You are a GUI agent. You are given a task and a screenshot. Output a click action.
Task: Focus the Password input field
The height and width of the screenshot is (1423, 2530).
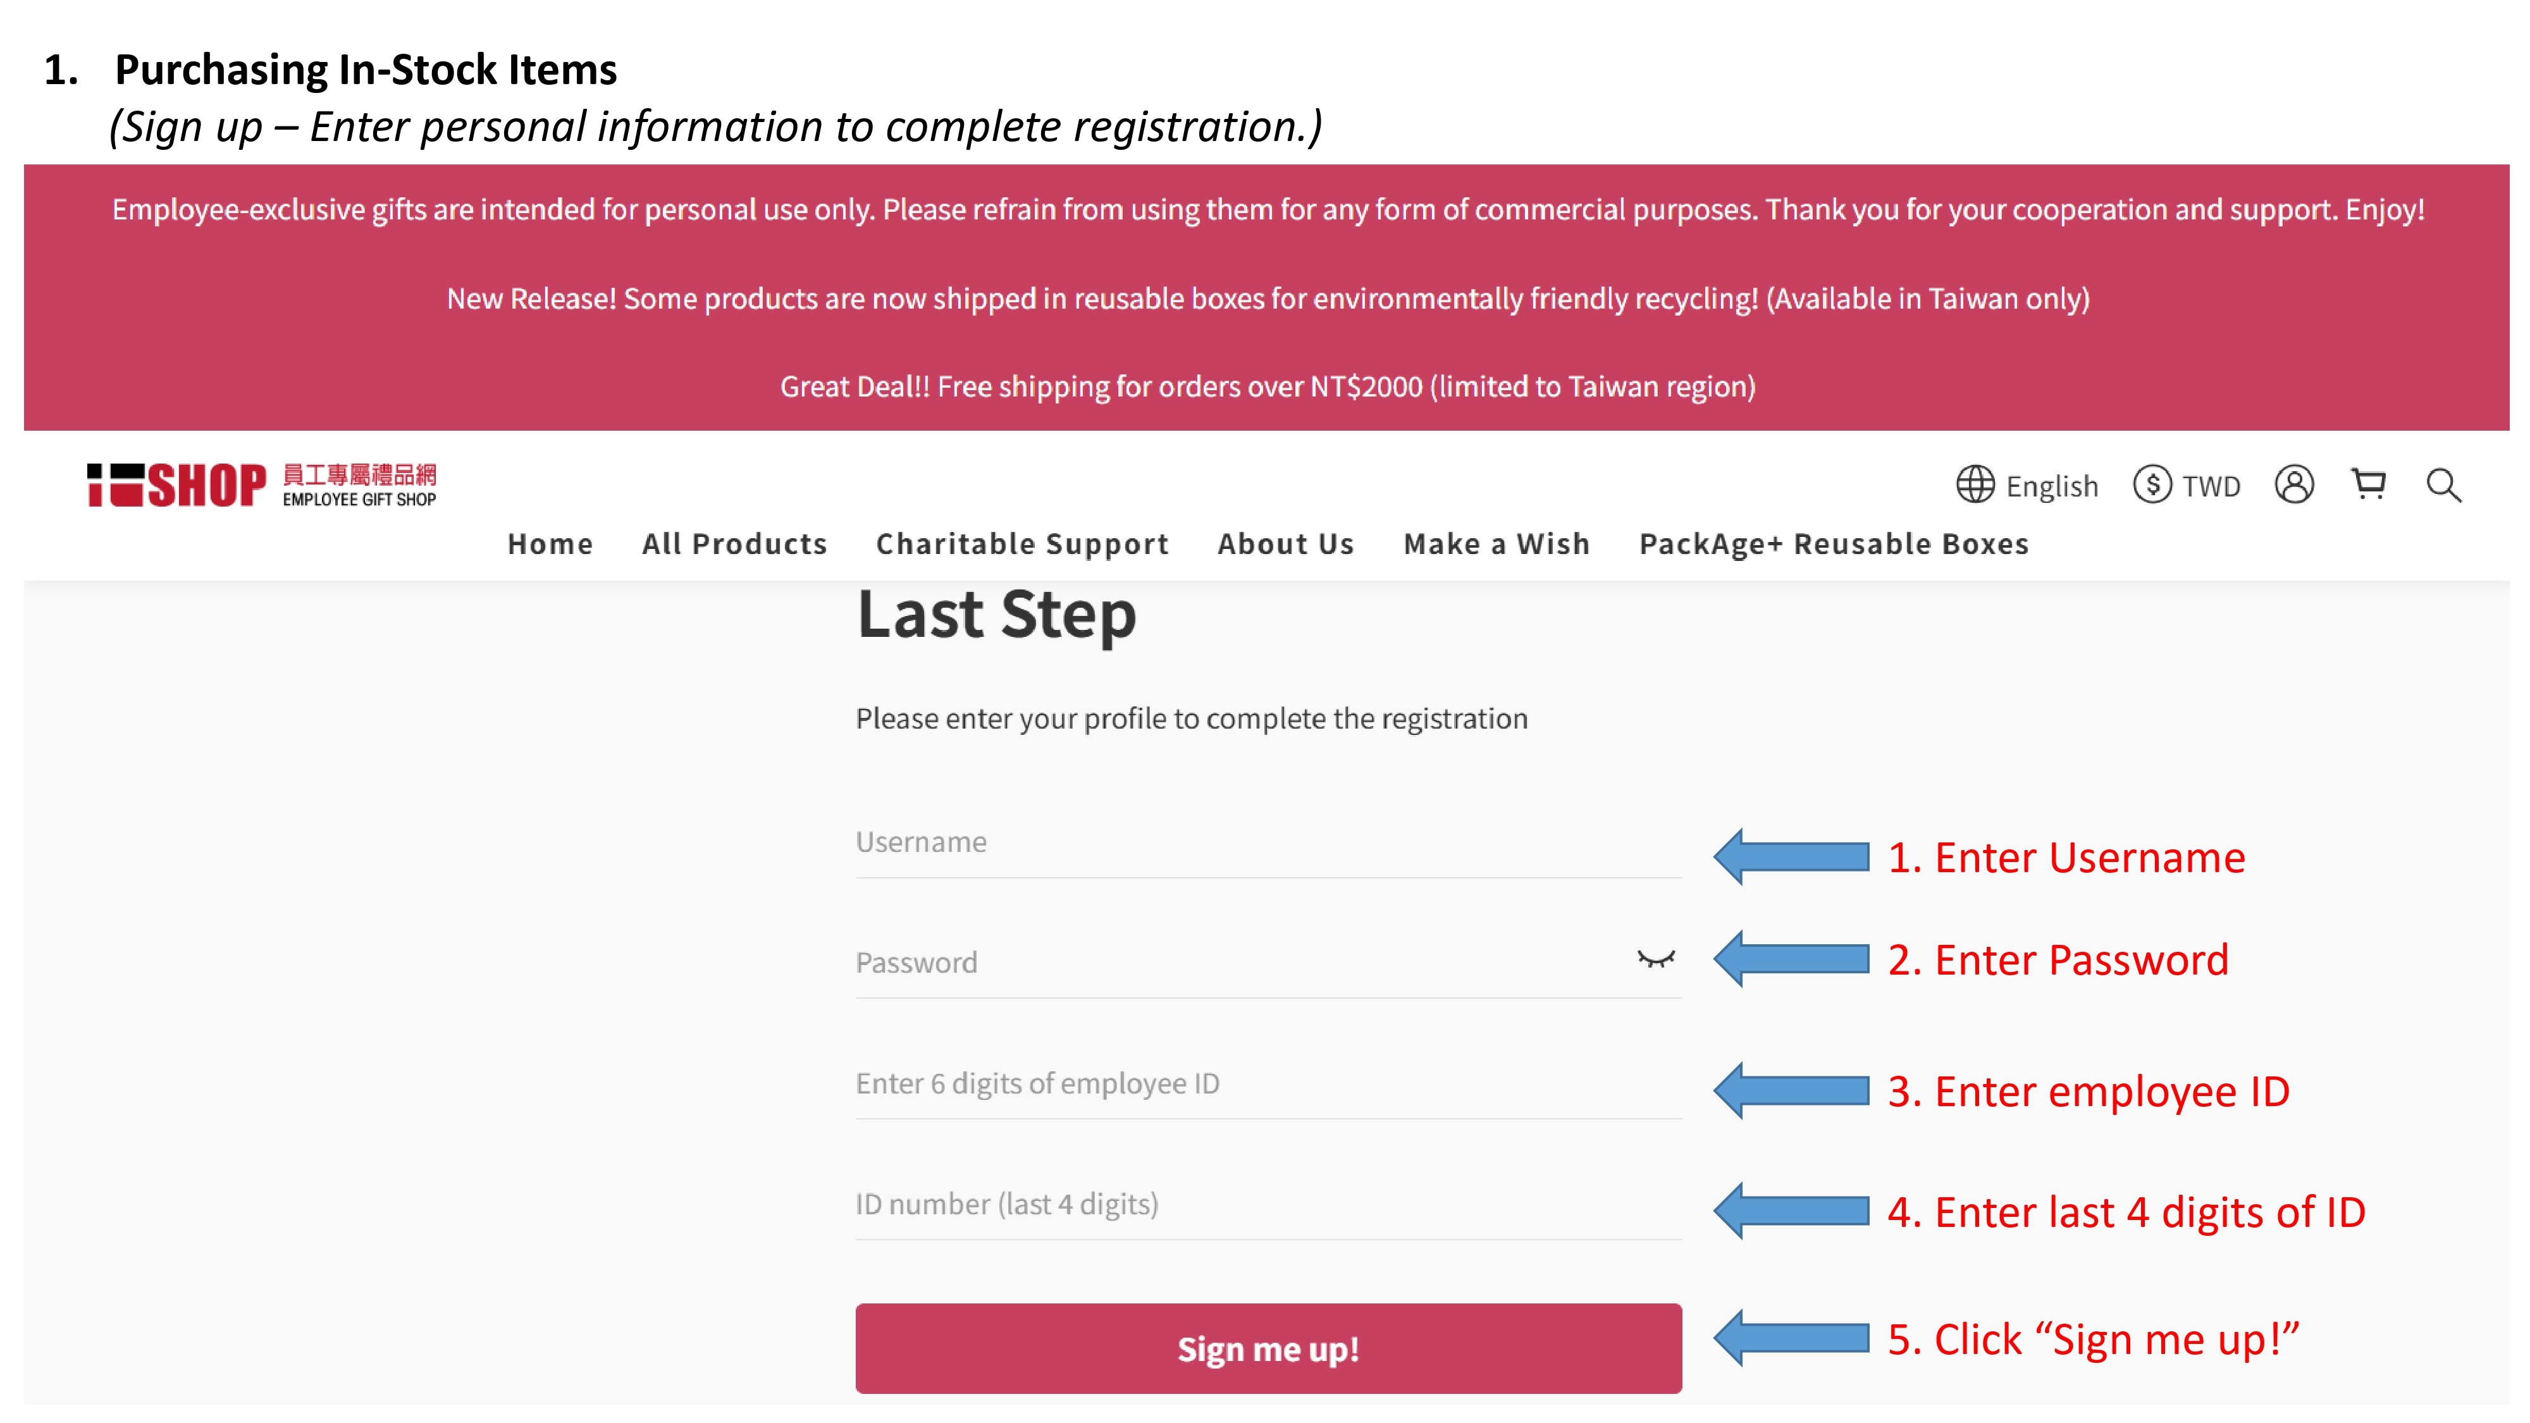[1268, 963]
